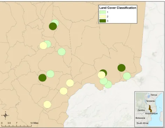
Task: Click the legend label '2'
Action: [x=108, y=16]
